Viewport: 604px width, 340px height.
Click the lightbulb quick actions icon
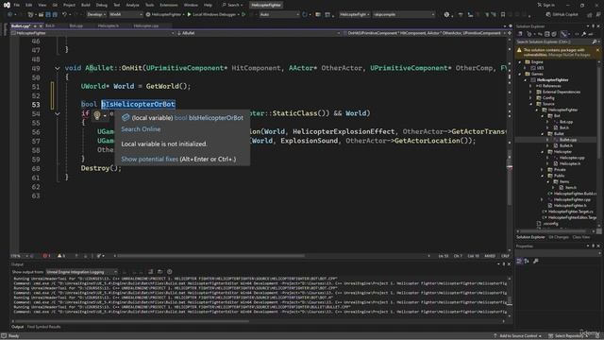click(97, 115)
